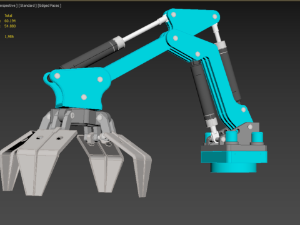Open the Perspective viewport view menu

click(x=8, y=6)
